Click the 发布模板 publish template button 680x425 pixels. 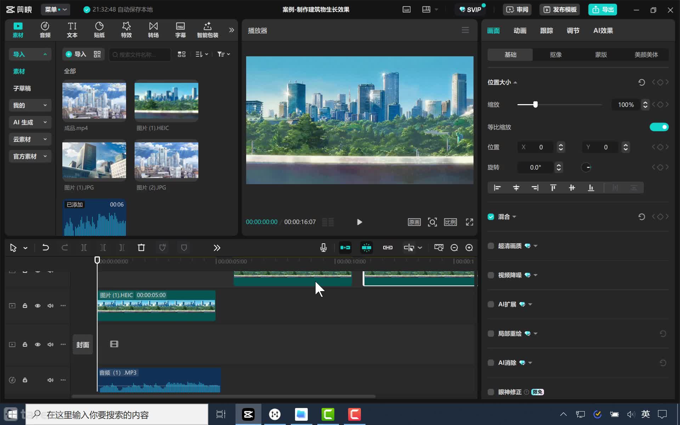pos(560,10)
